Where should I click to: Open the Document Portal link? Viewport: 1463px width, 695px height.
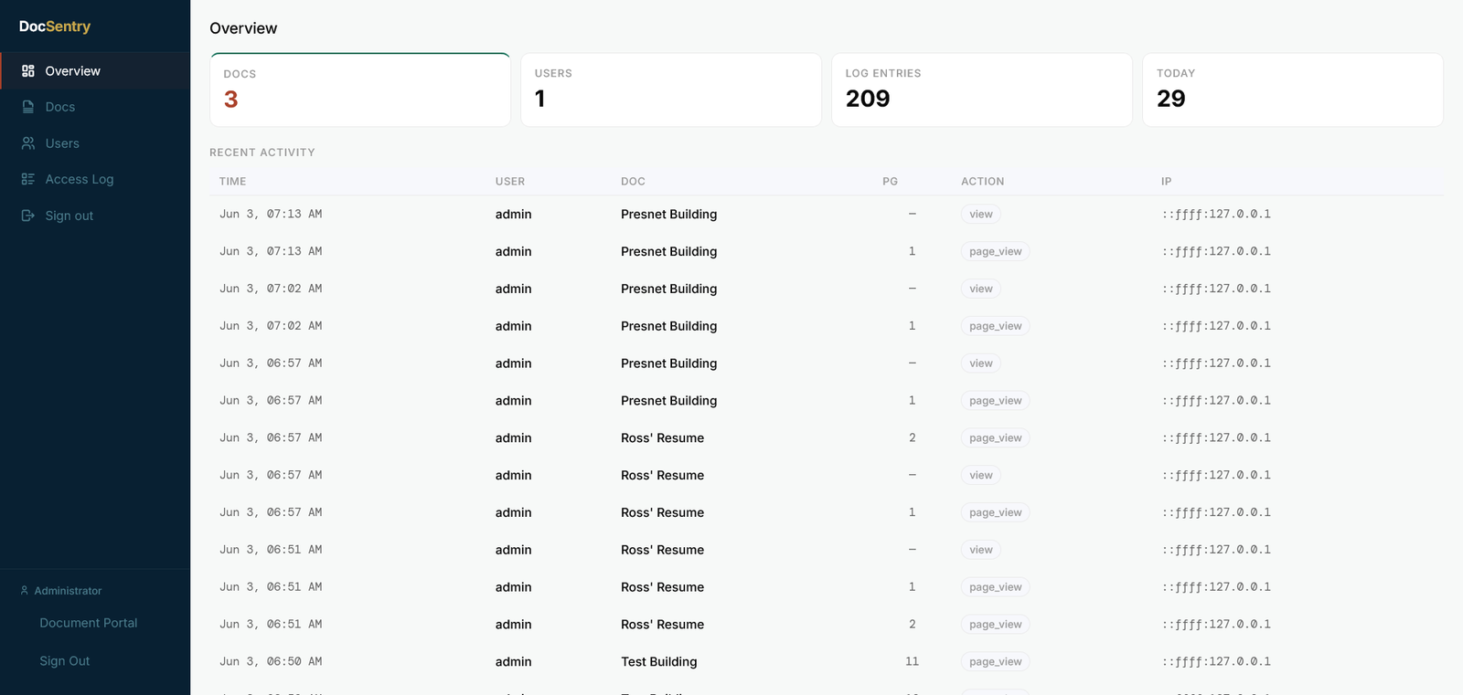point(89,623)
